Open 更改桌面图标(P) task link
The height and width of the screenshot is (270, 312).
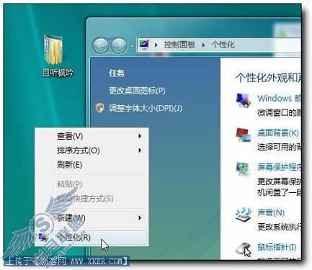point(137,91)
